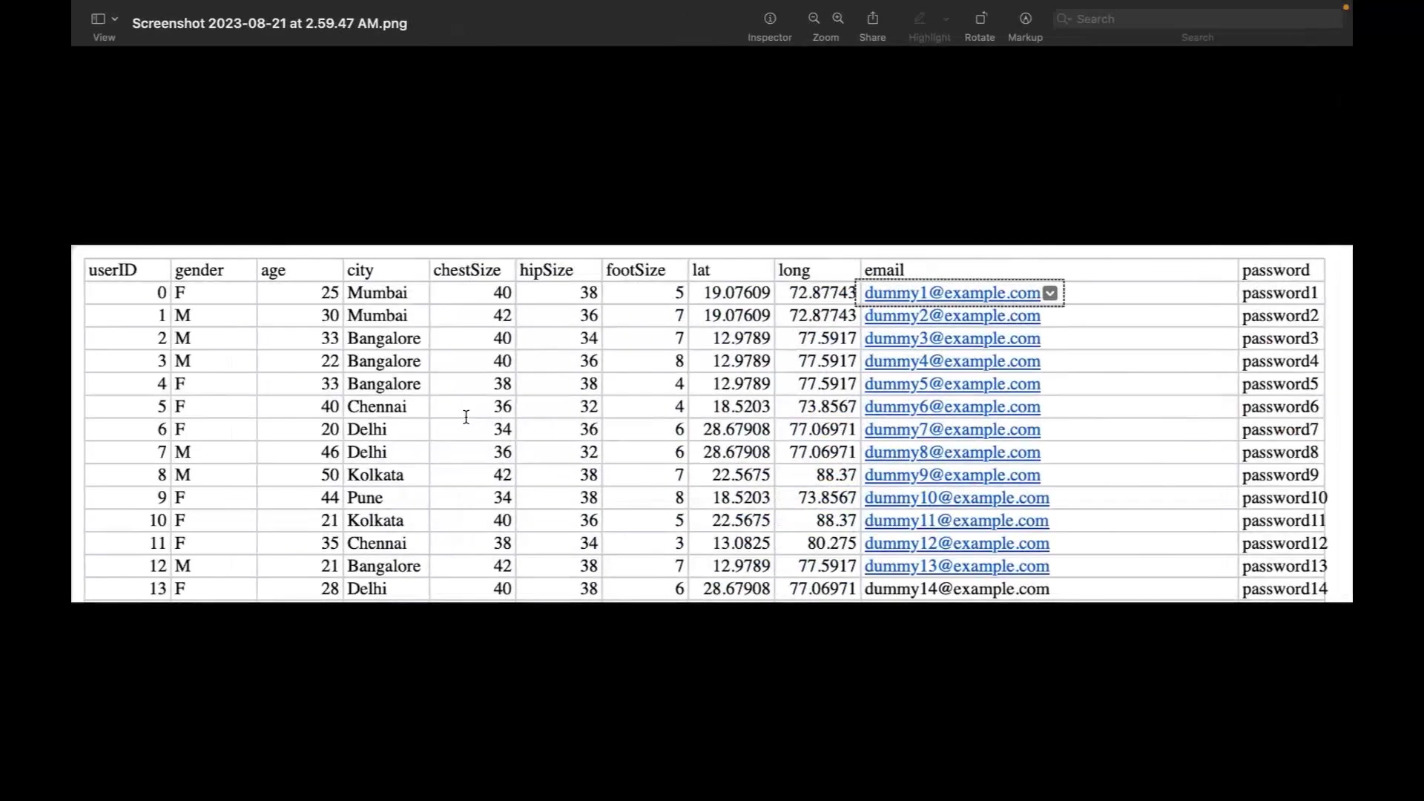Open the Share menu icon

pyautogui.click(x=873, y=19)
